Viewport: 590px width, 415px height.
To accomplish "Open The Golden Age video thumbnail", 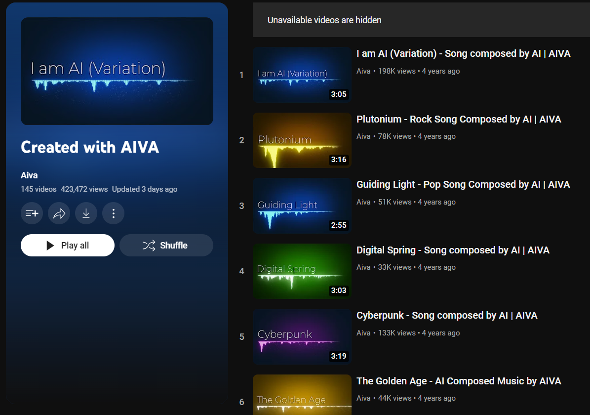I will point(302,395).
